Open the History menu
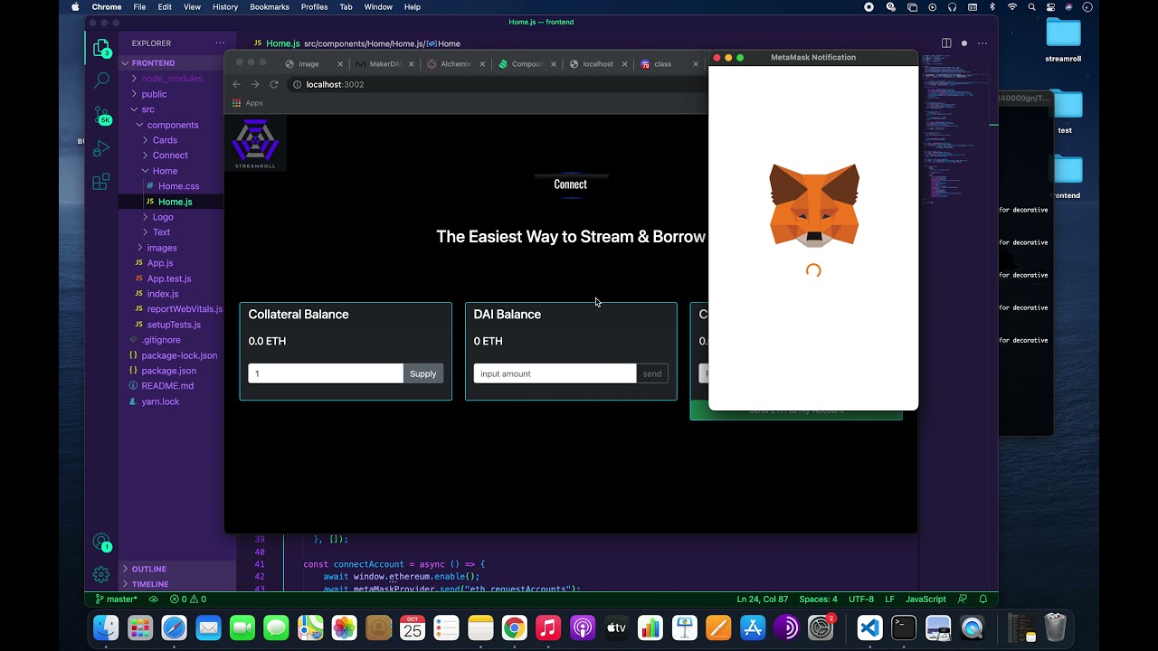1158x651 pixels. pyautogui.click(x=225, y=6)
